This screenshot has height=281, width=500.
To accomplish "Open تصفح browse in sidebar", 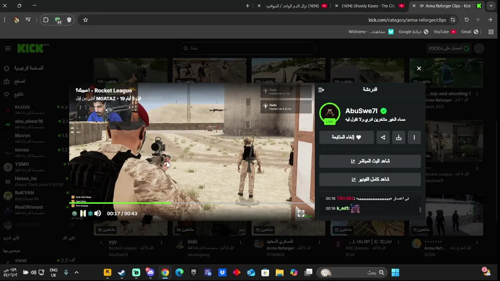I will tap(14, 81).
